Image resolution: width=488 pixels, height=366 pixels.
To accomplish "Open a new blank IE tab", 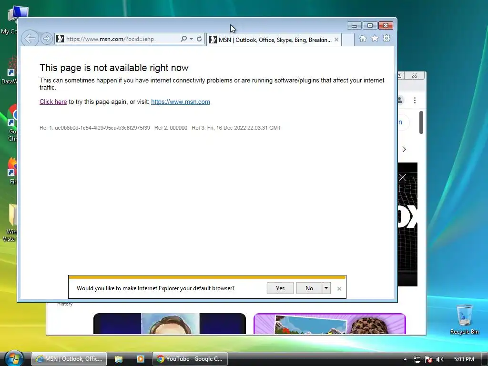I will pos(348,40).
